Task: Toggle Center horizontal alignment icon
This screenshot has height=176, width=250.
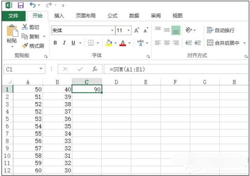Action: 167,43
